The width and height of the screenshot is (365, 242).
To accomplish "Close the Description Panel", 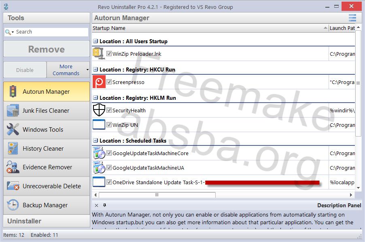I will point(96,205).
